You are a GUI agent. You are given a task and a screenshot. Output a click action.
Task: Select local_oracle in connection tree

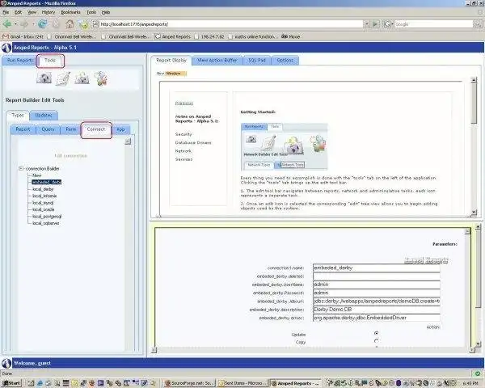tap(44, 209)
